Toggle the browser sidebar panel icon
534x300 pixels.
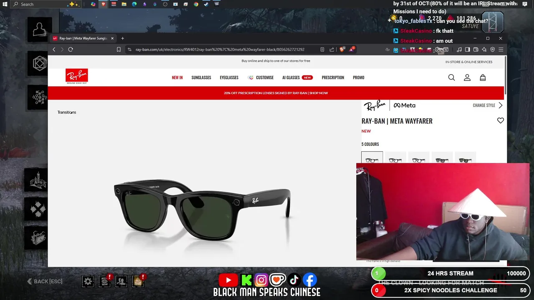click(467, 49)
